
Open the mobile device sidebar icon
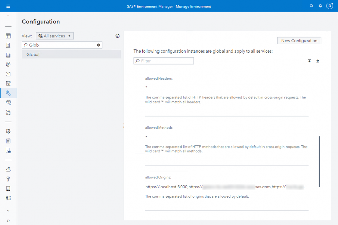8,188
